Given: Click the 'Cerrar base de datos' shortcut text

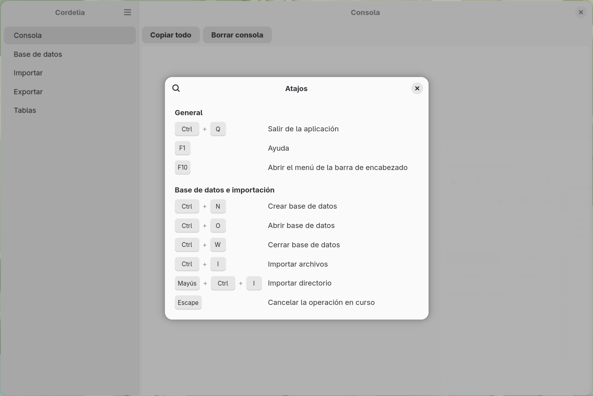Looking at the screenshot, I should pos(304,245).
